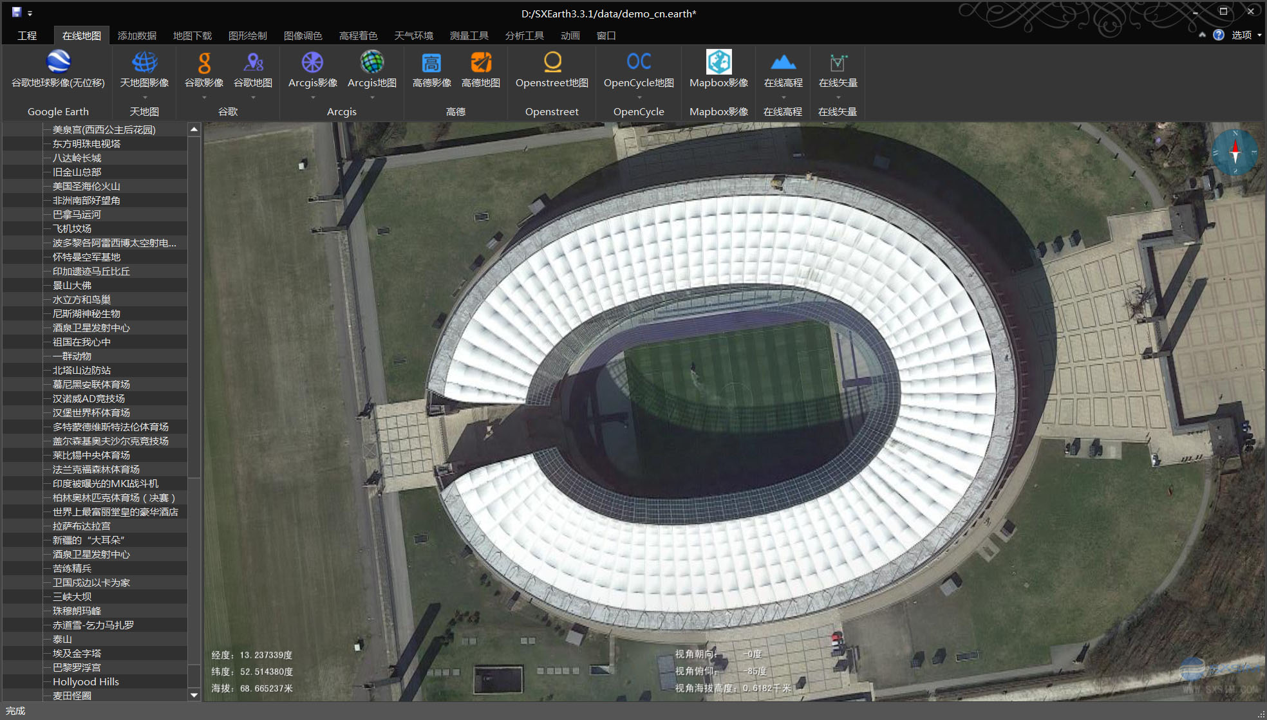The height and width of the screenshot is (720, 1267).
Task: Click the Openstreet地图 icon
Action: tap(552, 62)
